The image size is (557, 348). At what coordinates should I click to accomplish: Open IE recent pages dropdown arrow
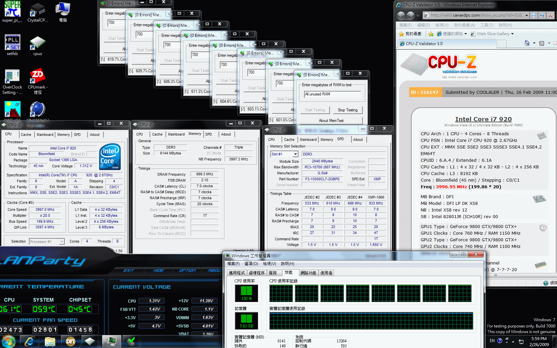(418, 15)
